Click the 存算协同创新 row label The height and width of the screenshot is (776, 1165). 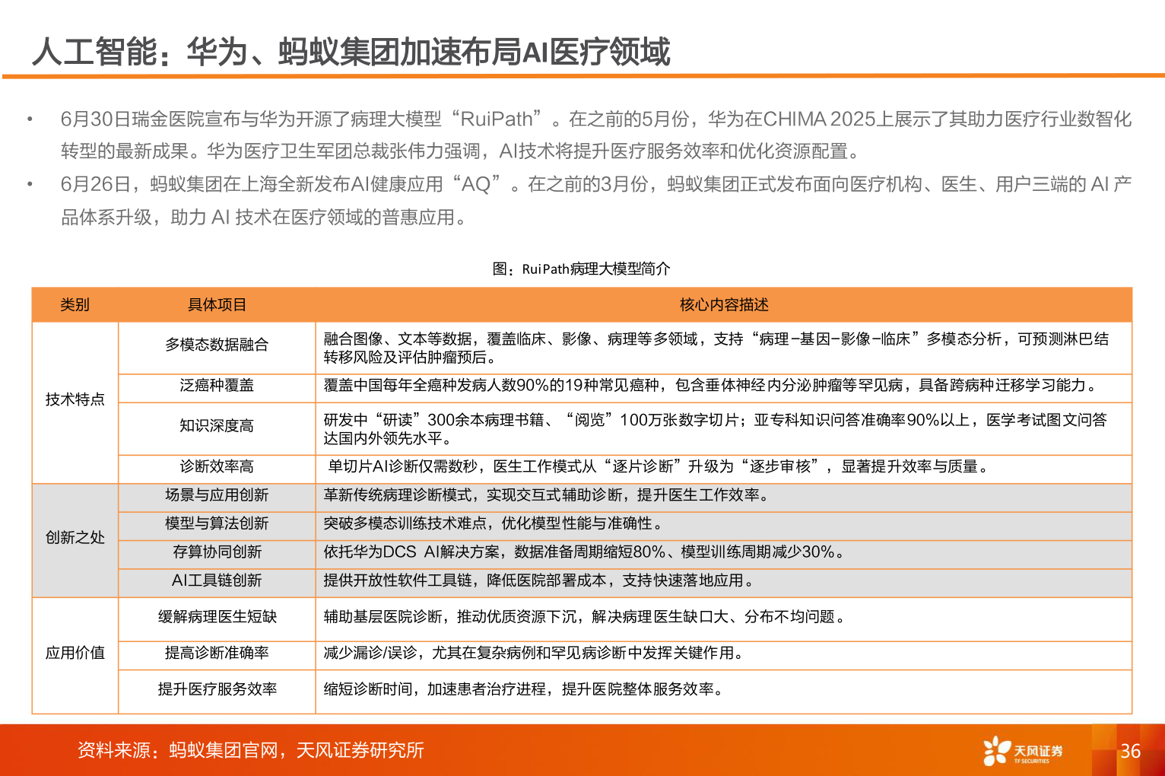click(x=216, y=552)
